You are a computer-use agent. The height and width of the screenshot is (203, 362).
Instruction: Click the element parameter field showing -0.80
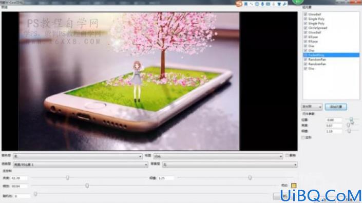[x=333, y=120]
